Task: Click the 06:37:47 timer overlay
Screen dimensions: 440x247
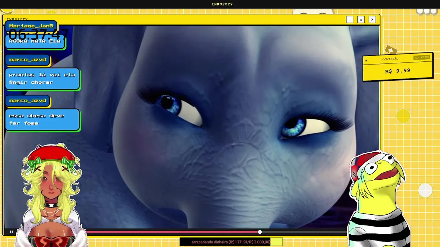Action: [38, 34]
